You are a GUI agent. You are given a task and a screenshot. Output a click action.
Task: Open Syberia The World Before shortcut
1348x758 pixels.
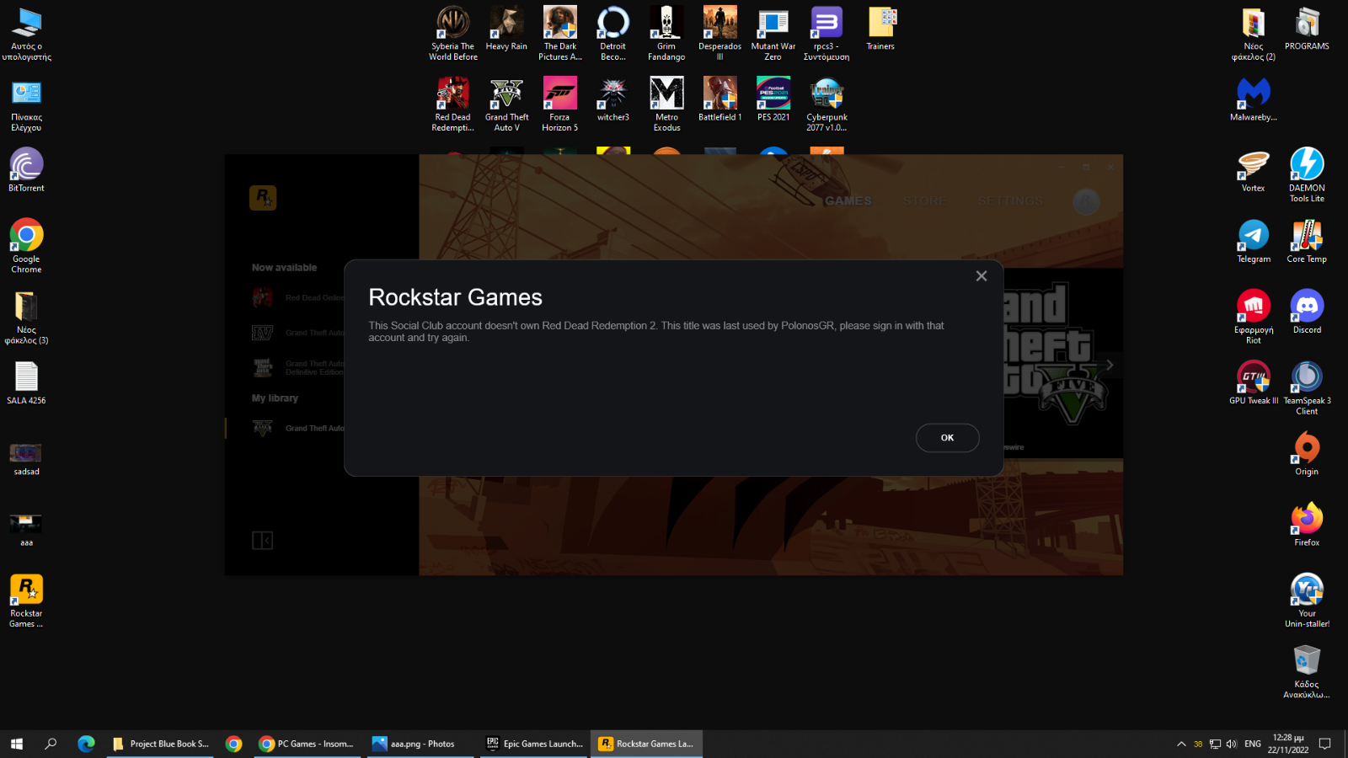point(452,34)
